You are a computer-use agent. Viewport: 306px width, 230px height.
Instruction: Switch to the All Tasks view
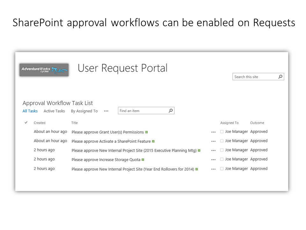pos(30,111)
